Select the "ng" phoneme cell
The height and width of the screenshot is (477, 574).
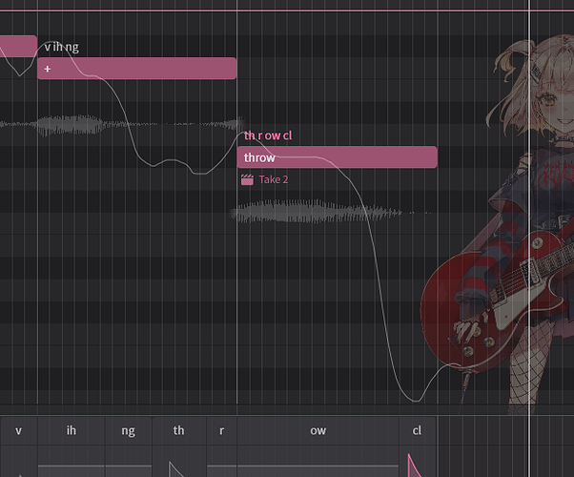coord(128,430)
